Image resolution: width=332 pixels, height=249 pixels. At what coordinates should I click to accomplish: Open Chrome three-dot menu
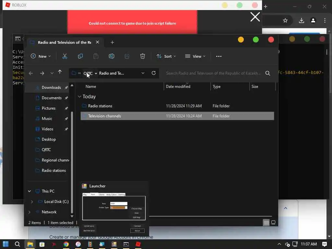click(325, 20)
